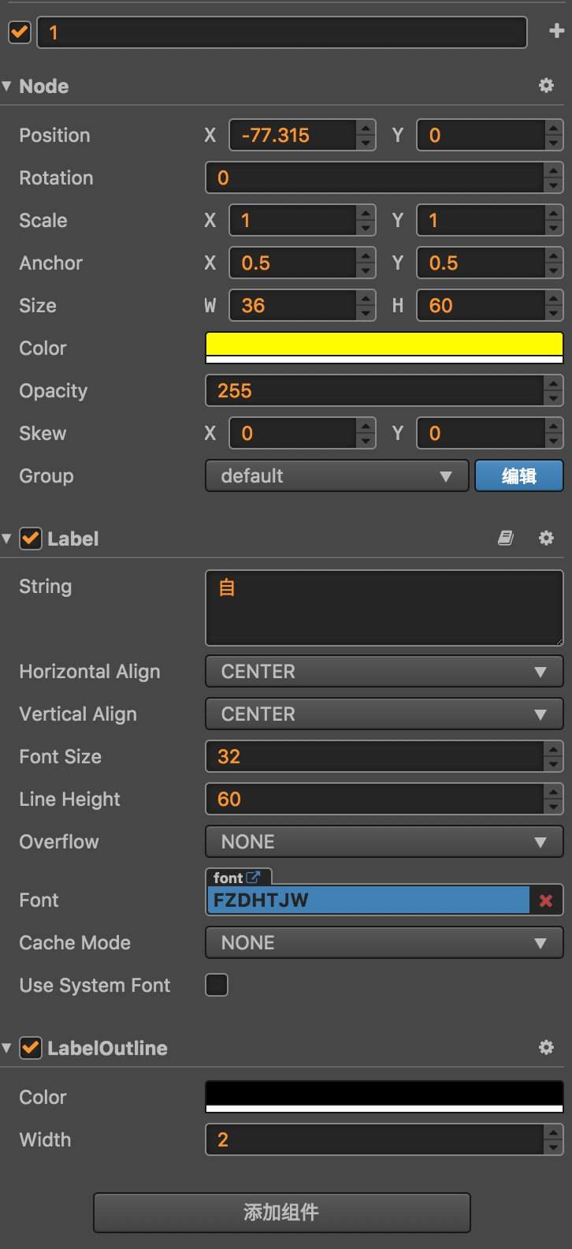
Task: Collapse the Node section triangle
Action: pyautogui.click(x=7, y=86)
